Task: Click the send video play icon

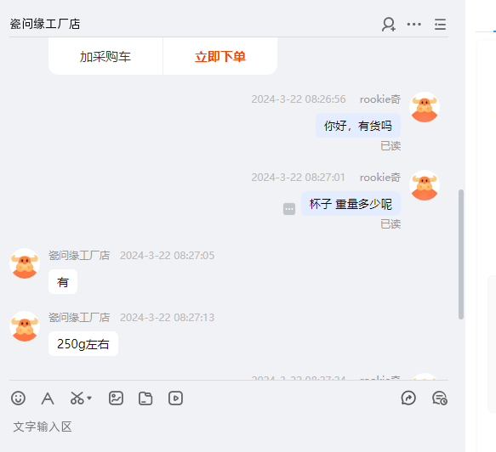Action: coord(175,398)
